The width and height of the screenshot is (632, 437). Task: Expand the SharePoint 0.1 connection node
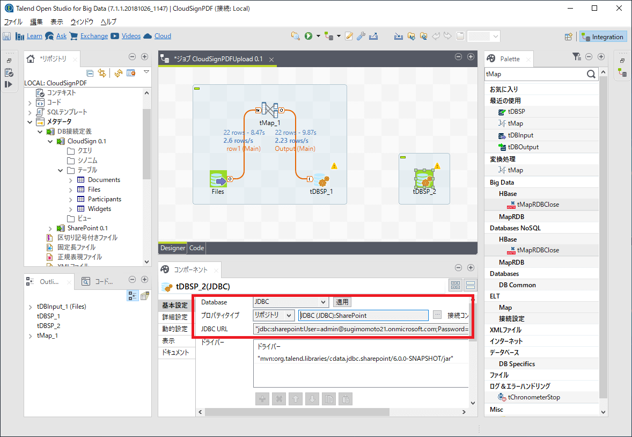pos(50,228)
